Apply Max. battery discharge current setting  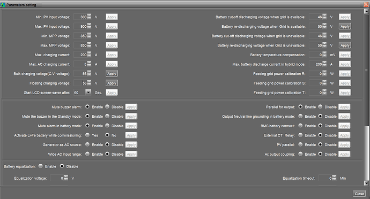point(345,64)
